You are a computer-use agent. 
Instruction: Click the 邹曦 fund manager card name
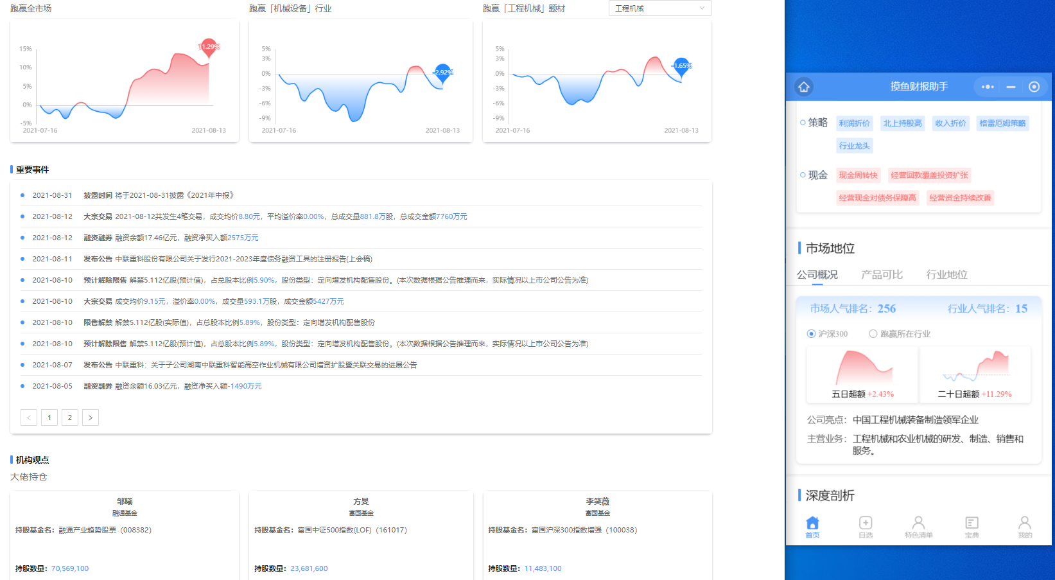pos(125,502)
